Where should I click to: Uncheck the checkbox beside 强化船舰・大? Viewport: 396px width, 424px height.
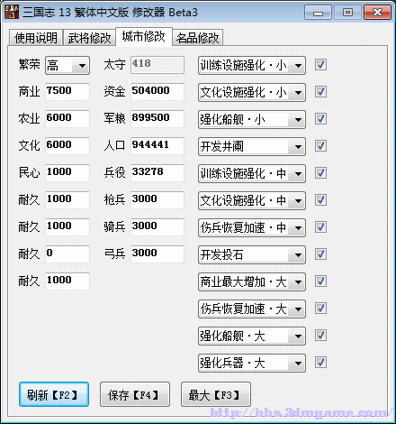320,336
